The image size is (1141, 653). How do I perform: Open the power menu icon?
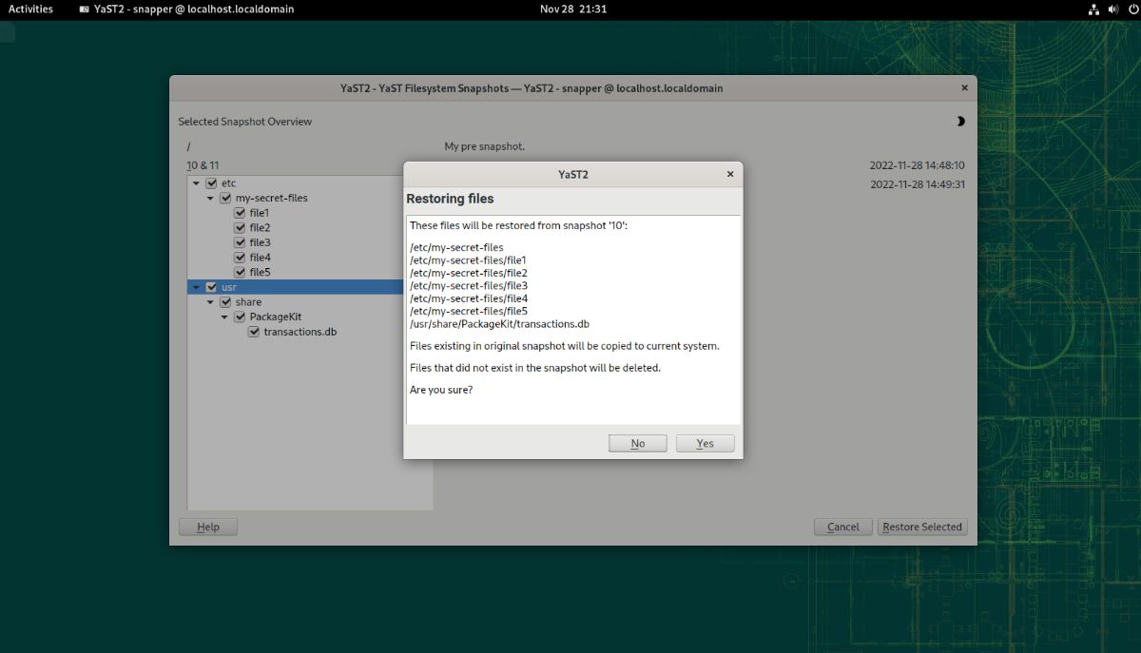(x=1131, y=10)
